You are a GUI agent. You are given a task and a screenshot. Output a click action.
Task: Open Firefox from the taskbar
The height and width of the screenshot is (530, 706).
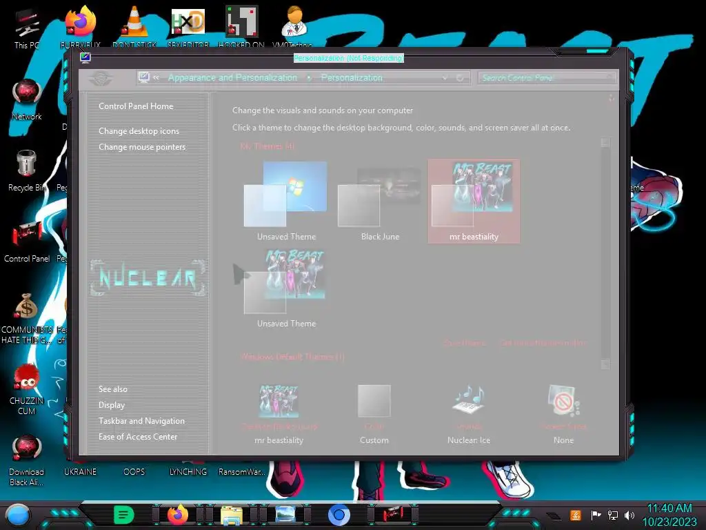tap(178, 515)
